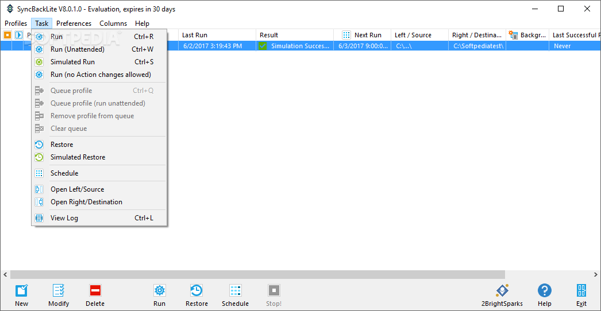Click Queue profile (run unattended) entry
This screenshot has height=311, width=601.
pyautogui.click(x=99, y=103)
